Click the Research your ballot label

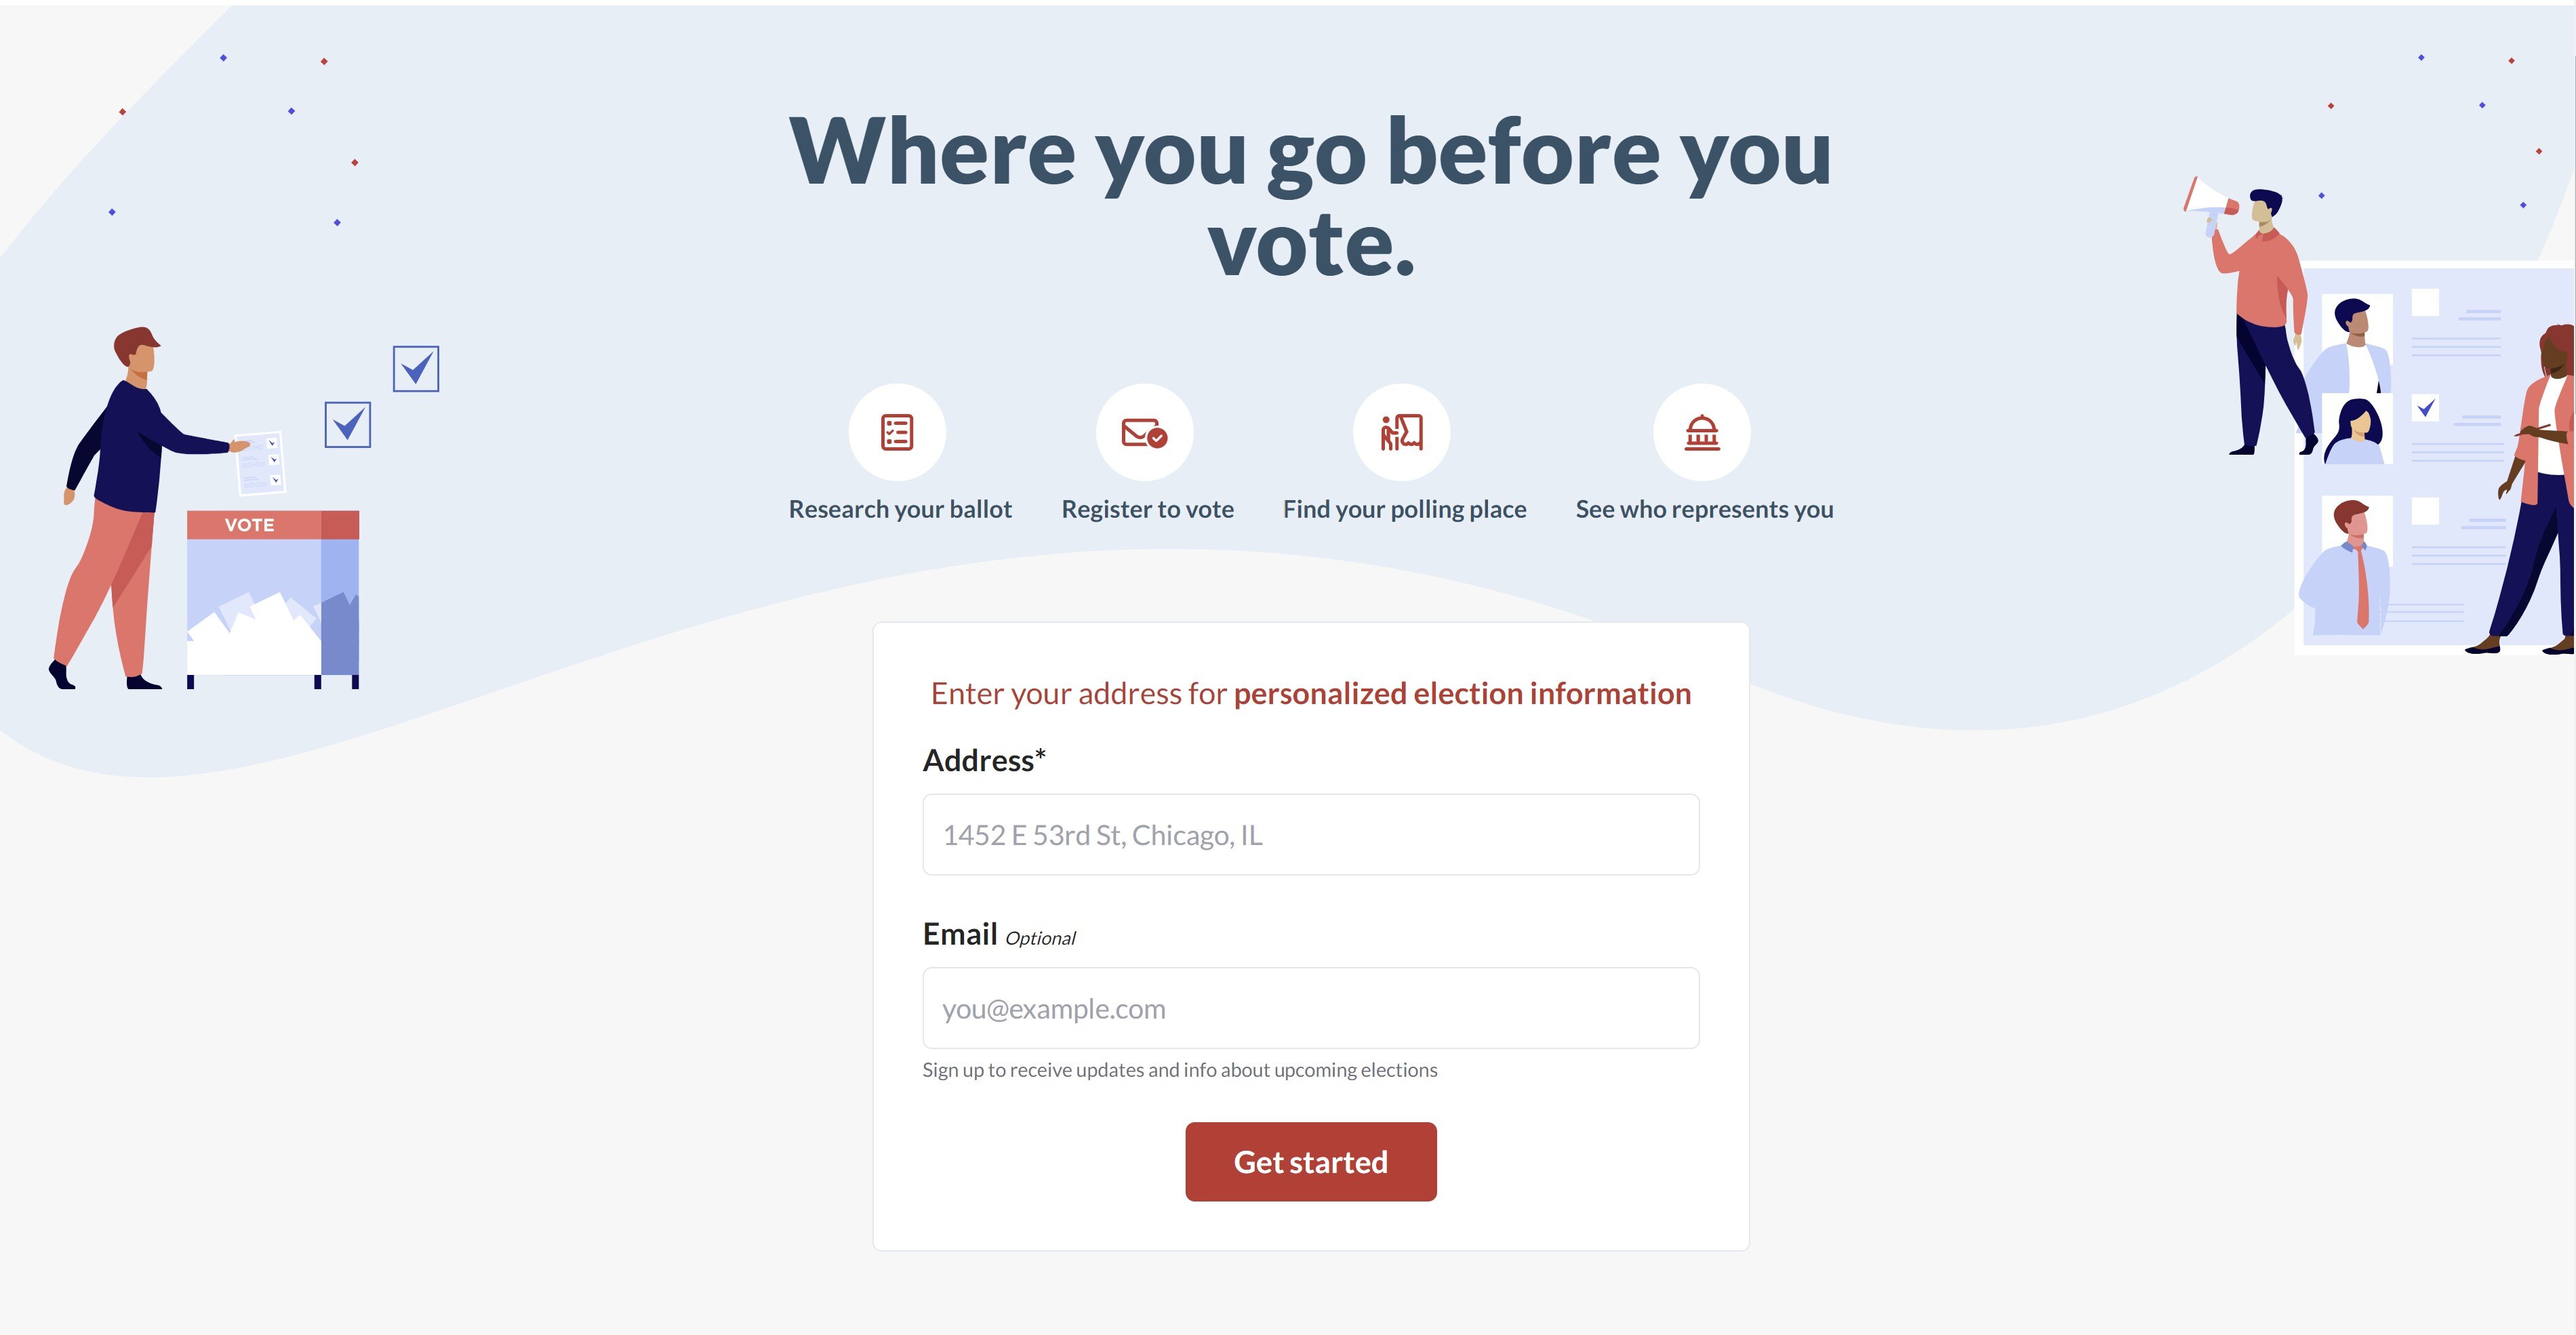click(900, 508)
